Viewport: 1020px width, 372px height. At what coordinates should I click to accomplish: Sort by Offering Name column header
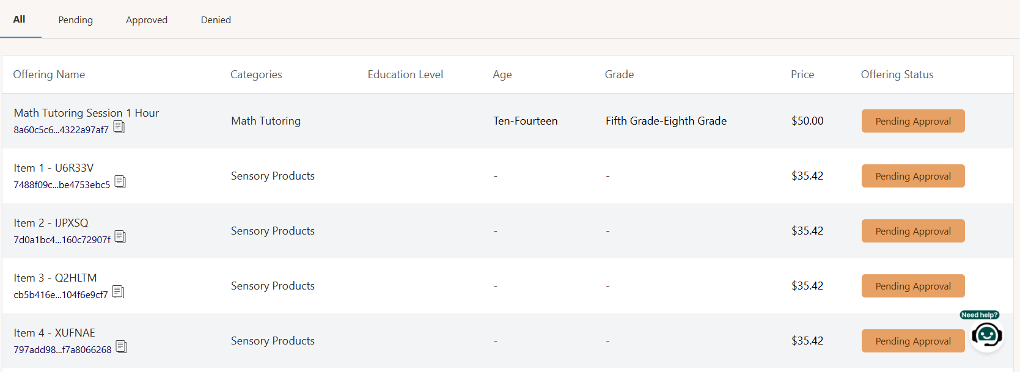tap(49, 75)
